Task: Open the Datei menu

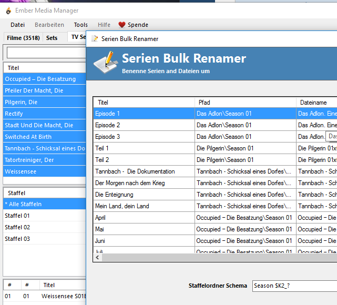Action: (x=18, y=25)
